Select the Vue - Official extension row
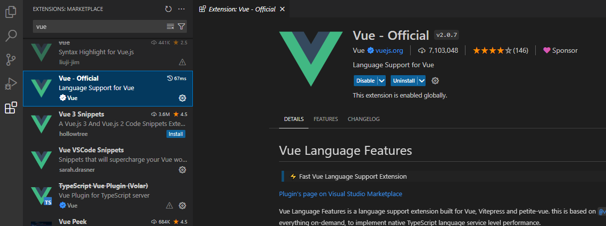606x226 pixels. [108, 89]
